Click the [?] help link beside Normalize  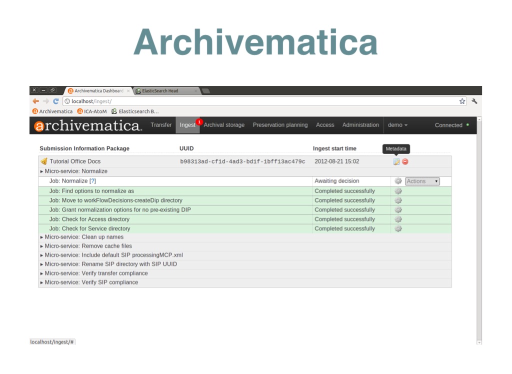92,181
